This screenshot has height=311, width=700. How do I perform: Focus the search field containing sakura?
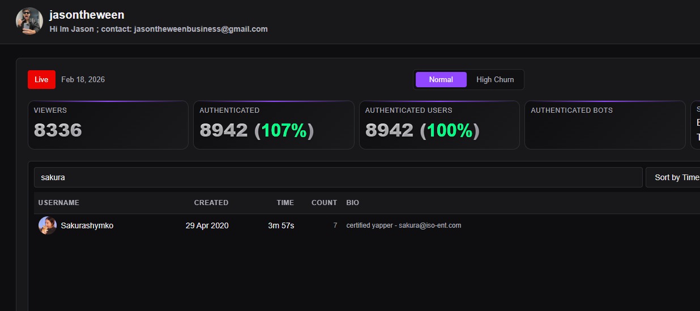point(338,177)
